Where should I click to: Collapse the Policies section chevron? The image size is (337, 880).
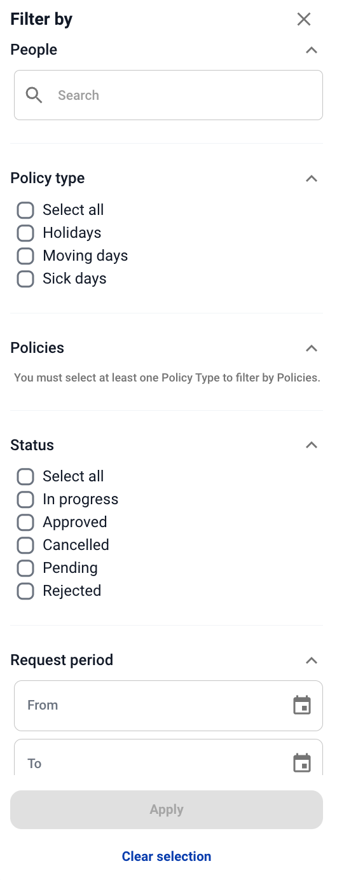point(312,348)
